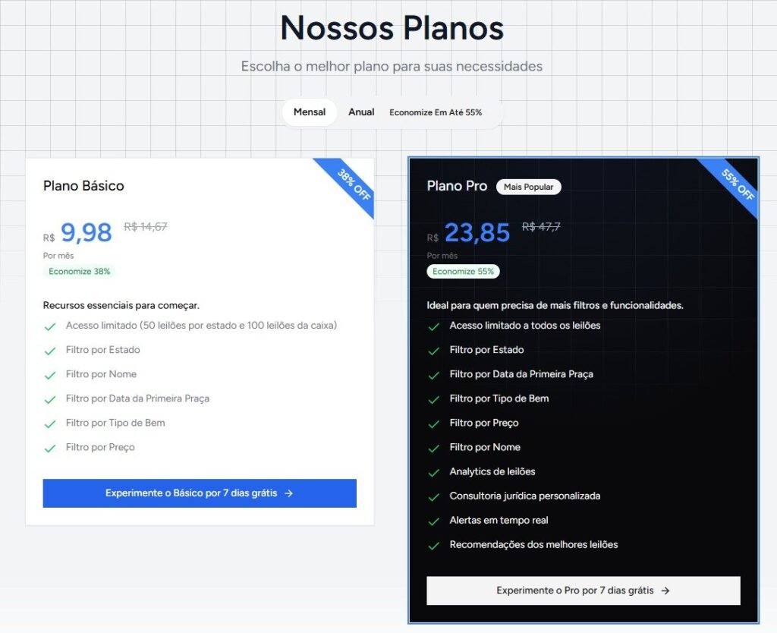
Task: Click the Economize 55% badge
Action: tap(463, 271)
